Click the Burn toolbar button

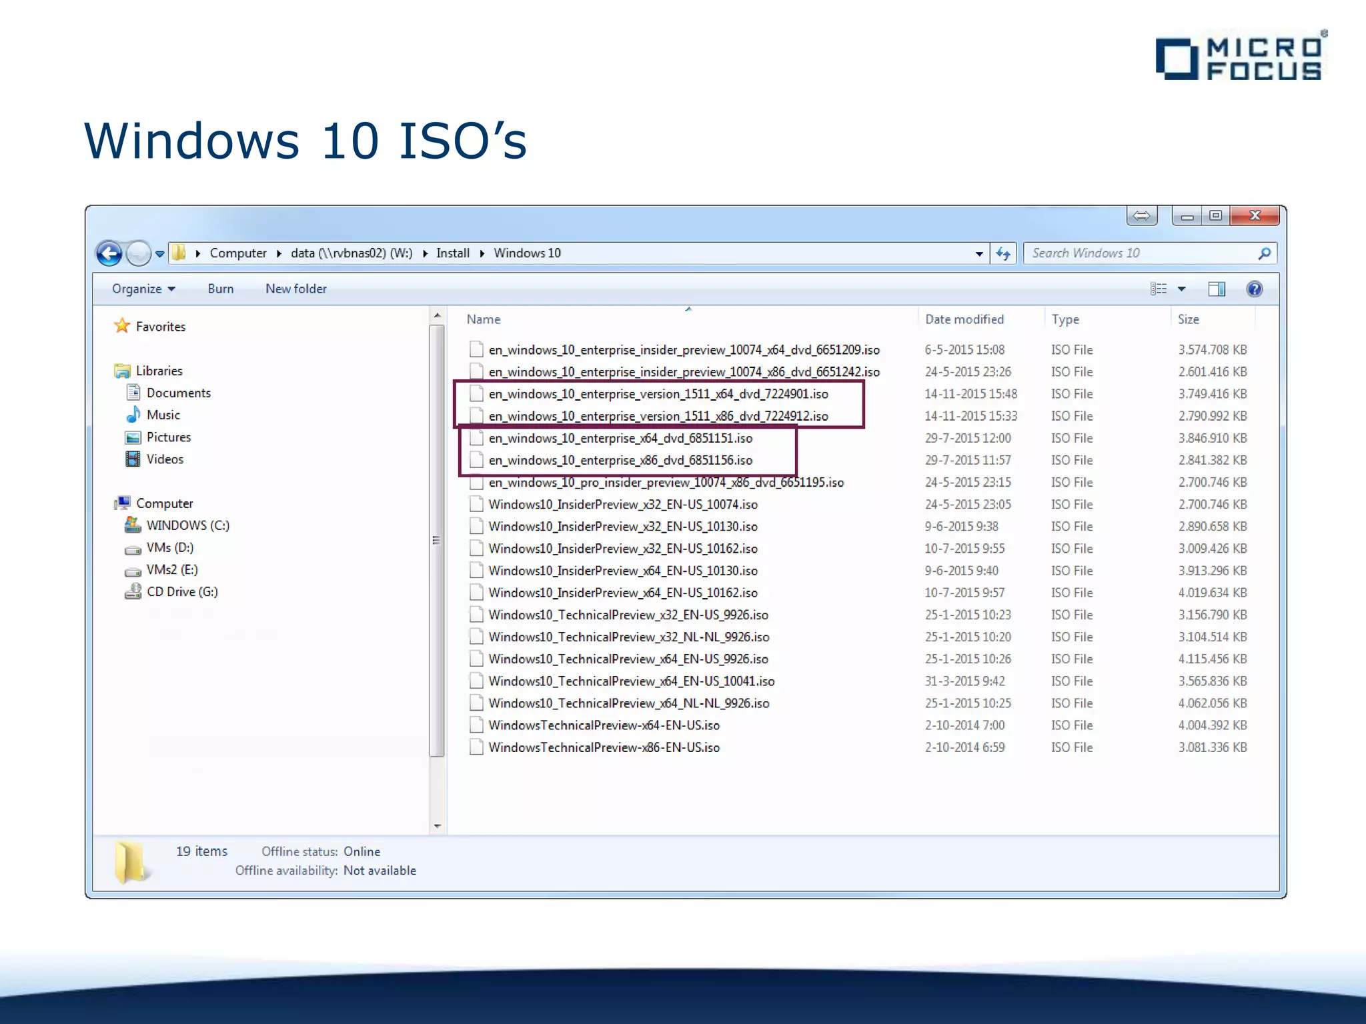(x=220, y=289)
